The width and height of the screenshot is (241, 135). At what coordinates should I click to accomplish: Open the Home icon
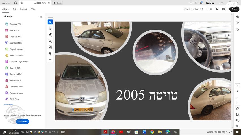pyautogui.click(x=15, y=3)
